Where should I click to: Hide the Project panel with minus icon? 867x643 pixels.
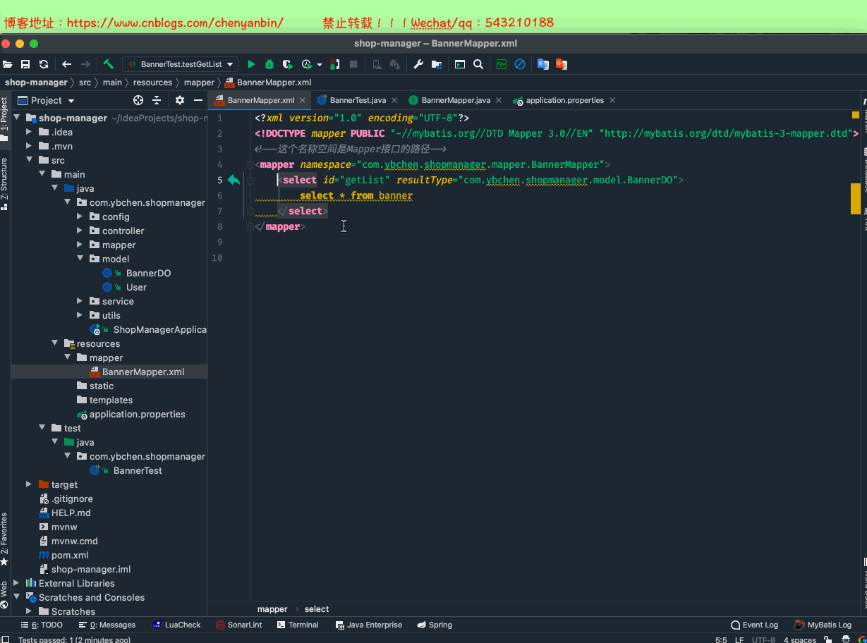click(198, 100)
